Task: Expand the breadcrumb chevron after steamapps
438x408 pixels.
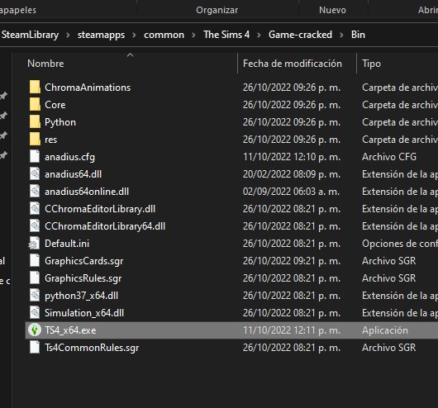Action: [134, 36]
